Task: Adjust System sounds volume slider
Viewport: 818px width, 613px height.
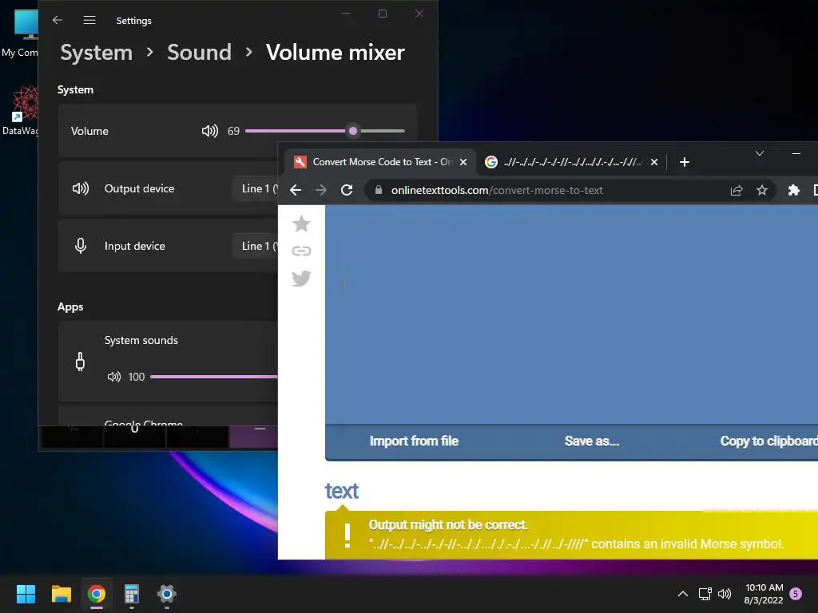Action: pos(214,377)
